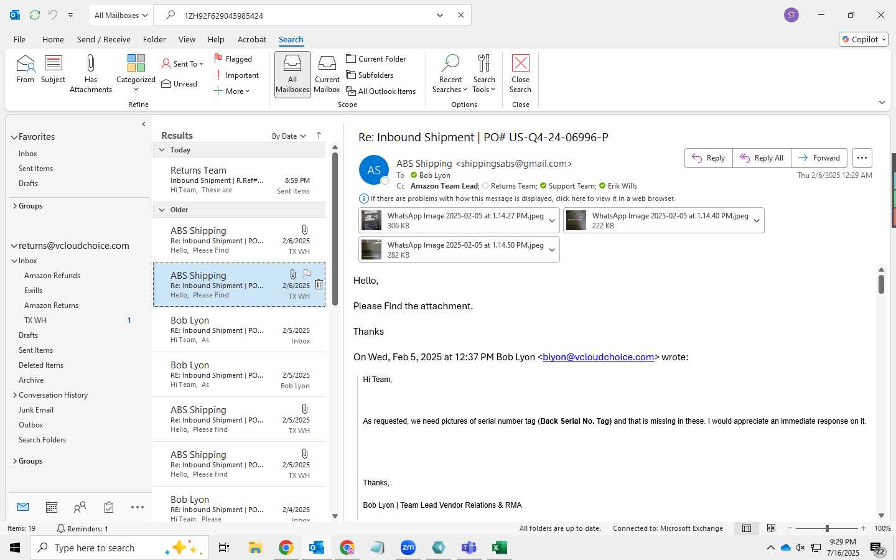Click the Send/Receive All Folders icon
This screenshot has height=560, width=896.
click(35, 15)
